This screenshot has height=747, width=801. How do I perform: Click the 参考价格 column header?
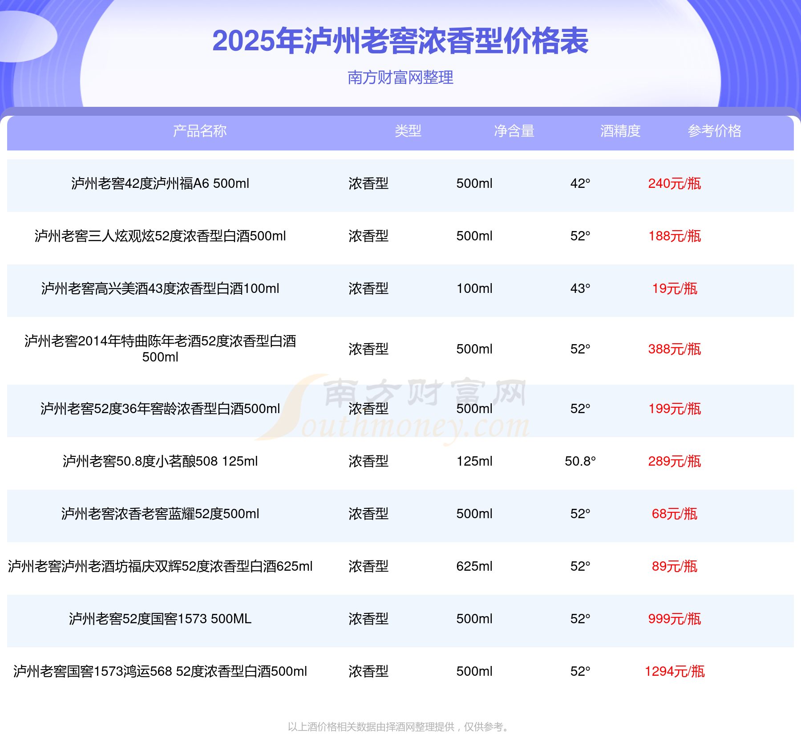coord(715,131)
